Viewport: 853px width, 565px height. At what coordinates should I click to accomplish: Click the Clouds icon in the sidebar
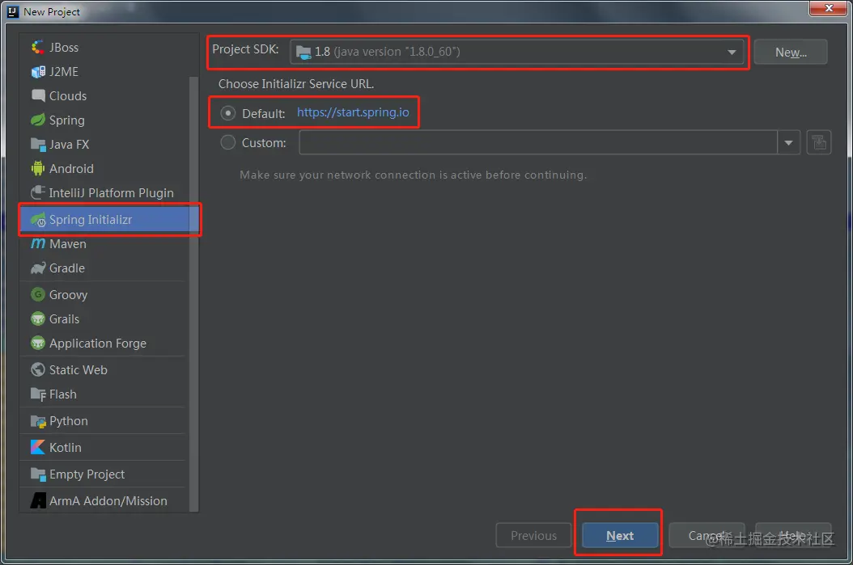(x=37, y=95)
